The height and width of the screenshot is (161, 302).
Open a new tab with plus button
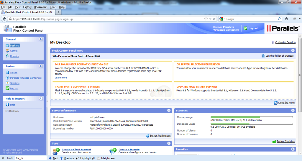coord(58,12)
